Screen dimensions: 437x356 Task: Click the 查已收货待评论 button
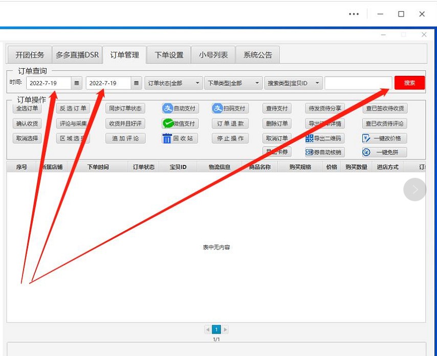(384, 123)
